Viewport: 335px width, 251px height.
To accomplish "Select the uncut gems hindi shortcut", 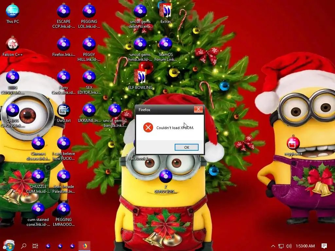I will (140, 49).
